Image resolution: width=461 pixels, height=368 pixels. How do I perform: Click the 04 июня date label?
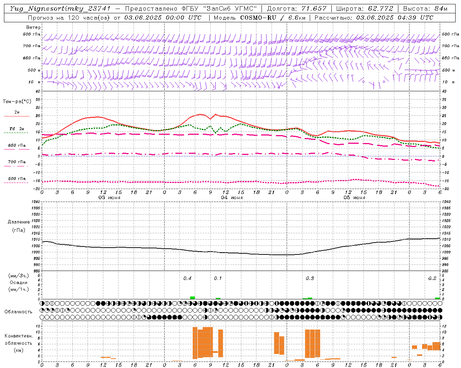point(232,198)
